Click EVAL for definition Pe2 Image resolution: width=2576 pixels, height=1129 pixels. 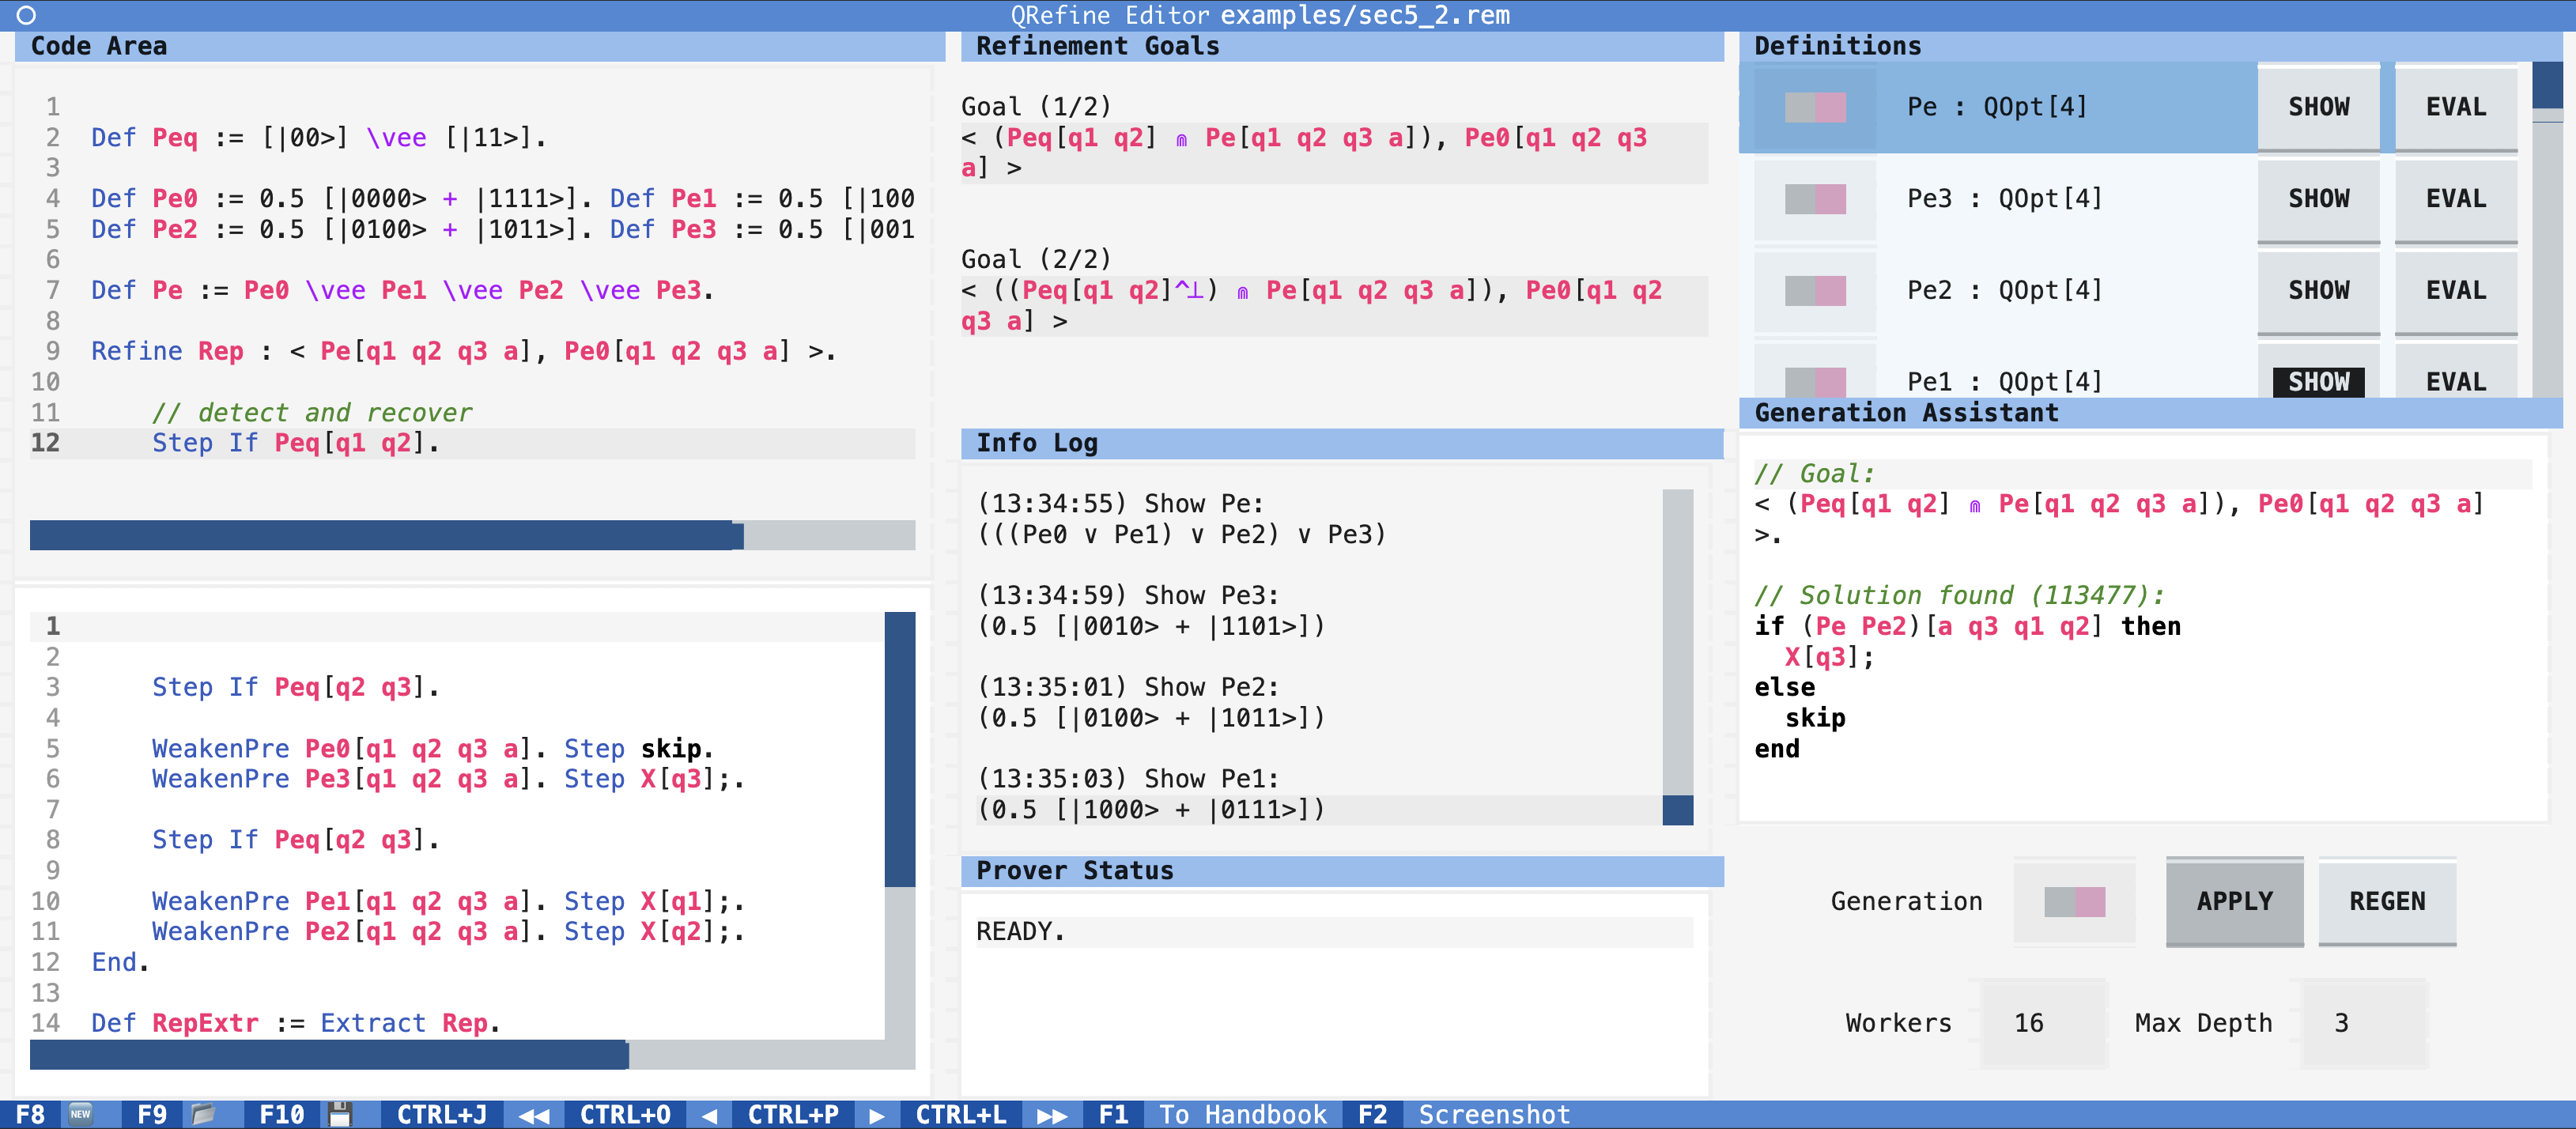2456,291
